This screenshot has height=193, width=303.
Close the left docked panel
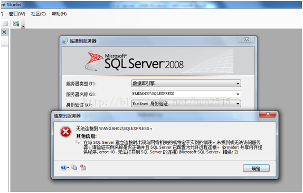coord(4,32)
